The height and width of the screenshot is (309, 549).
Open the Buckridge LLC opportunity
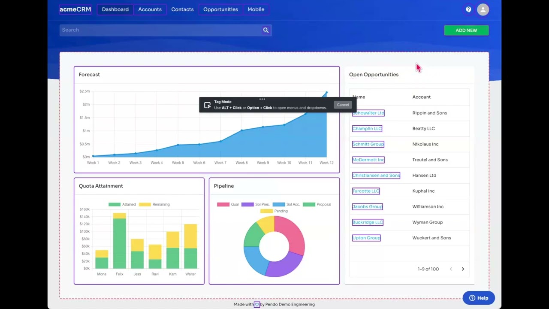point(368,222)
